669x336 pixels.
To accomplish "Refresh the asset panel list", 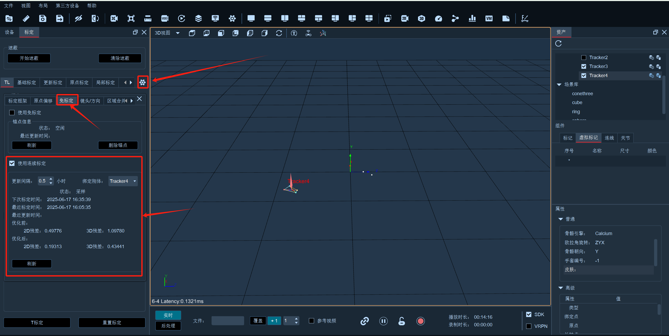I will (558, 43).
